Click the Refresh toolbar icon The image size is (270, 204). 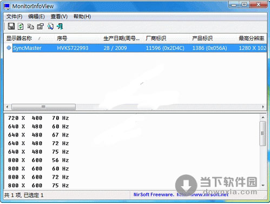point(21,26)
